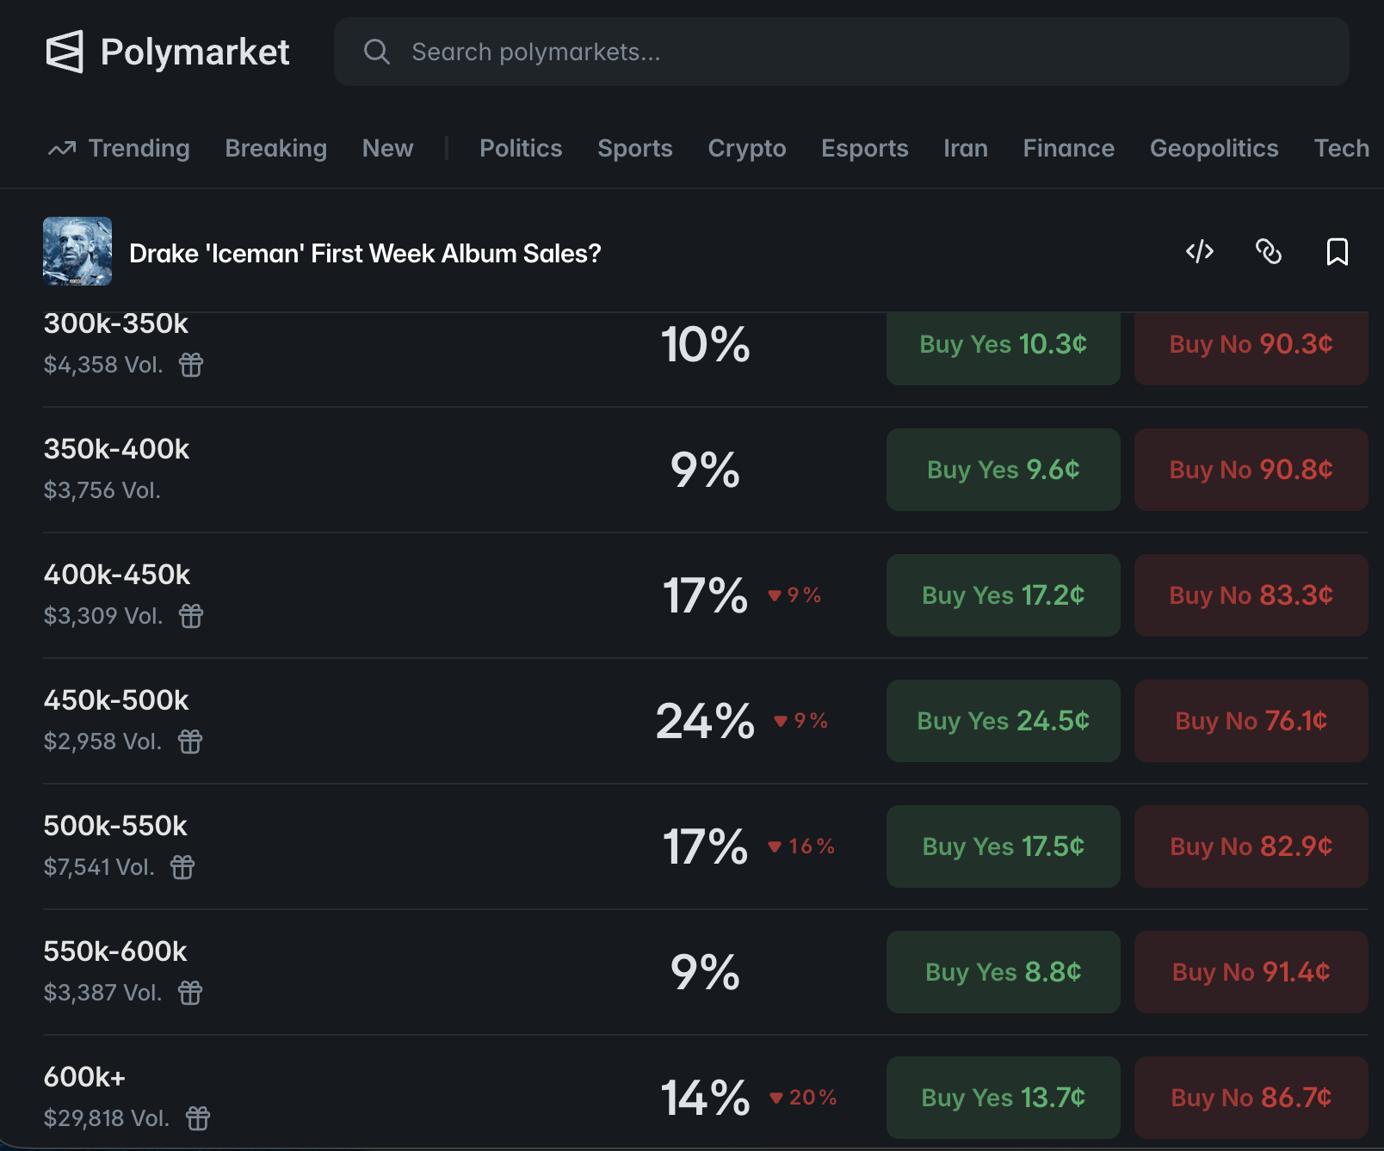Select the 500k-550k outcome label
The image size is (1384, 1151).
tap(115, 826)
